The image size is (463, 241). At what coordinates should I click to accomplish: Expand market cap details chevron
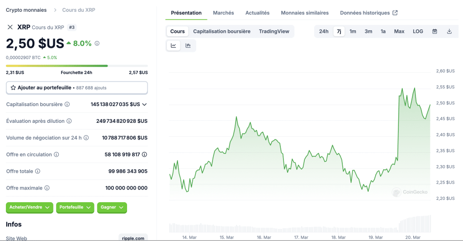click(144, 104)
